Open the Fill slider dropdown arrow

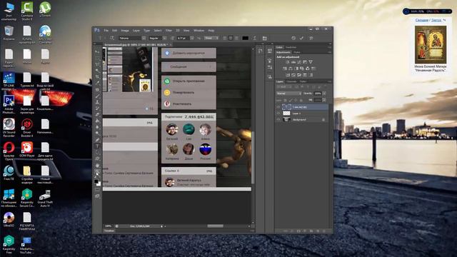point(324,100)
